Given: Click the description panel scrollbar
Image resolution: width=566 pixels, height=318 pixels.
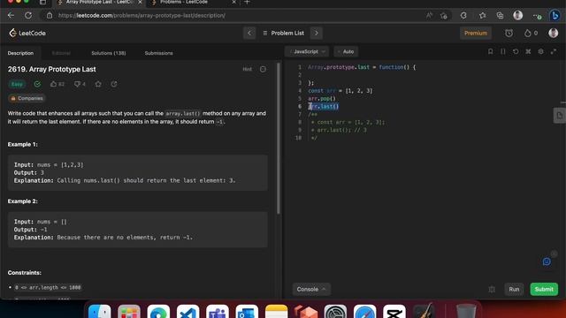Looking at the screenshot, I should [x=279, y=139].
